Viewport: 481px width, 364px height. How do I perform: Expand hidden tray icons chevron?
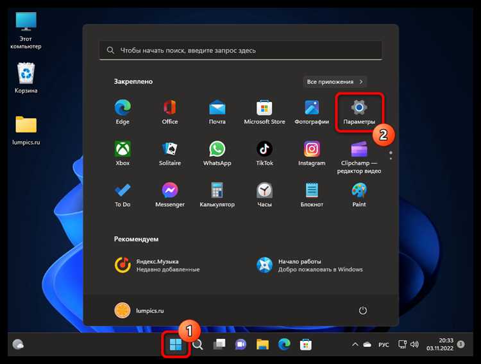point(355,345)
